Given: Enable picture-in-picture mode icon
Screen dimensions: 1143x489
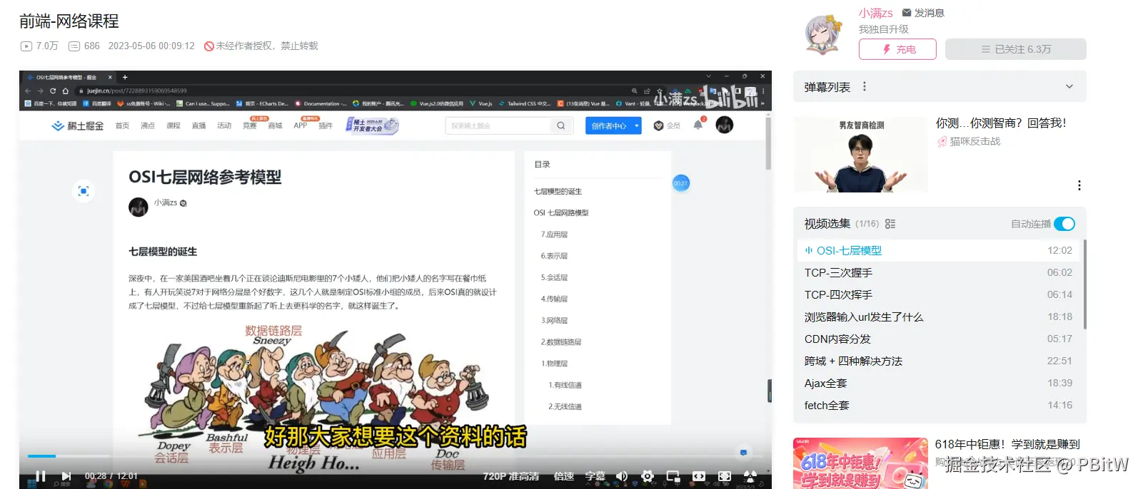Looking at the screenshot, I should point(673,476).
